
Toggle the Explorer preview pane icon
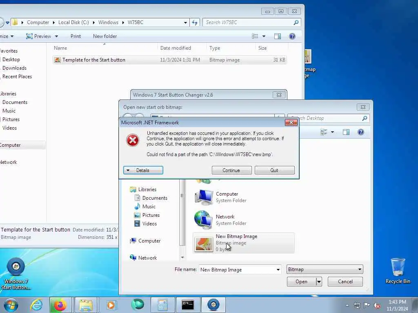(278, 36)
